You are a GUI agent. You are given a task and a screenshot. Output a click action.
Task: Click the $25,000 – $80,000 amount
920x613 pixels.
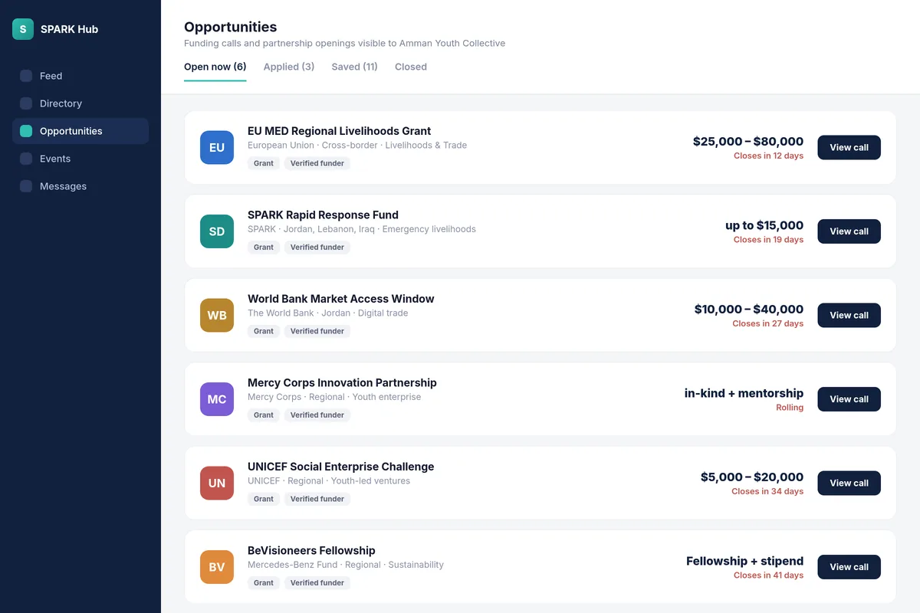coord(748,141)
